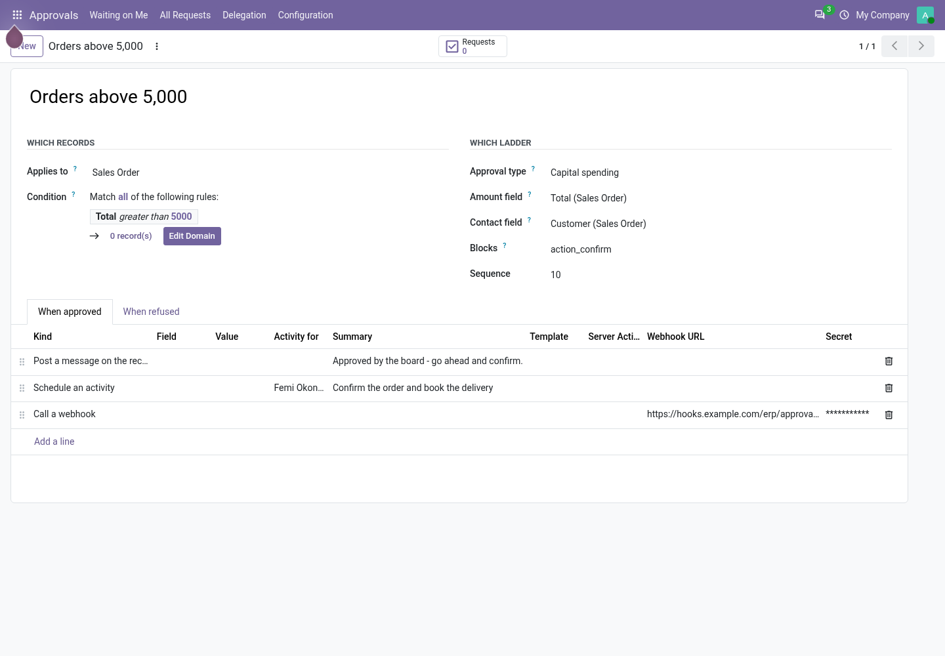This screenshot has height=656, width=945.
Task: Click the New button
Action: pyautogui.click(x=27, y=46)
